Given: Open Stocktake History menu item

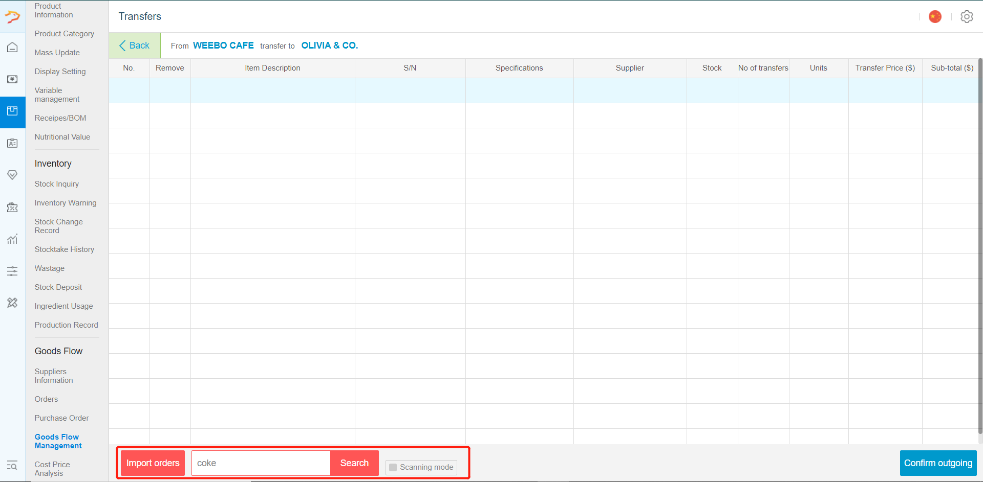Looking at the screenshot, I should [x=65, y=249].
